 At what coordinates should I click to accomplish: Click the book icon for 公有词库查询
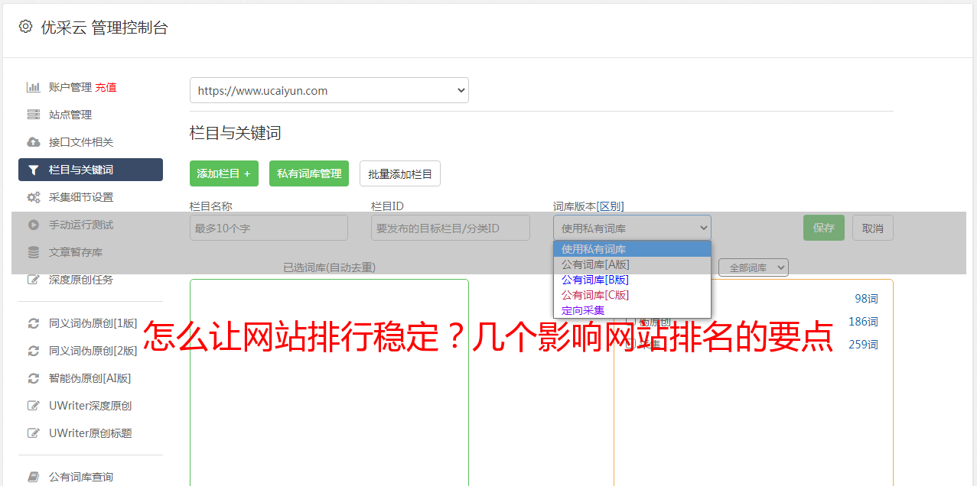[x=34, y=477]
